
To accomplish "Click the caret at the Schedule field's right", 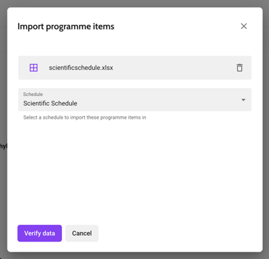I will pyautogui.click(x=243, y=100).
